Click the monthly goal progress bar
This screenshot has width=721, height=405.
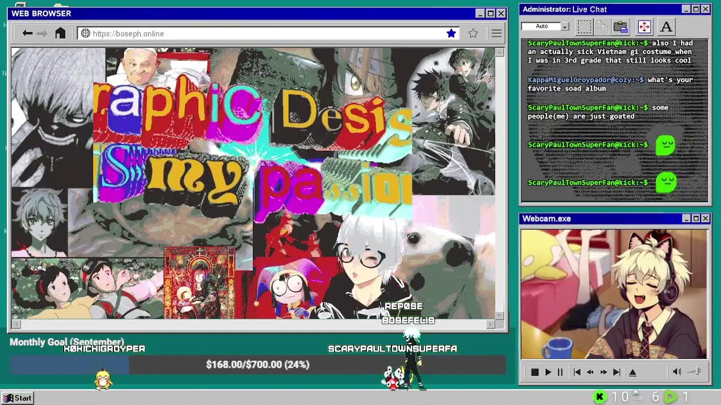[x=257, y=364]
